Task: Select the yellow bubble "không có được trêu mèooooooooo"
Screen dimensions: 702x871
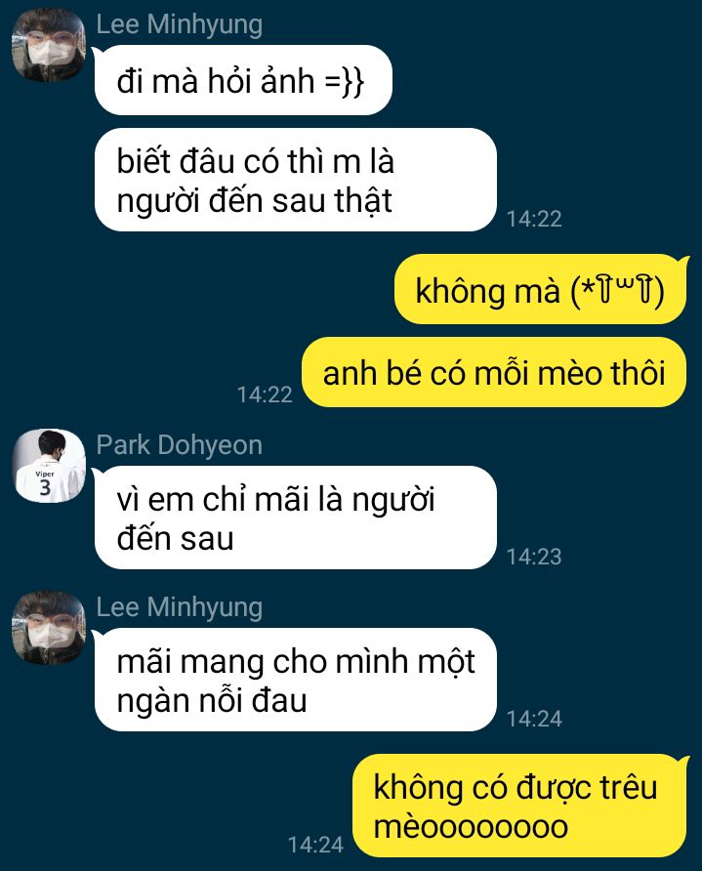Action: 519,806
